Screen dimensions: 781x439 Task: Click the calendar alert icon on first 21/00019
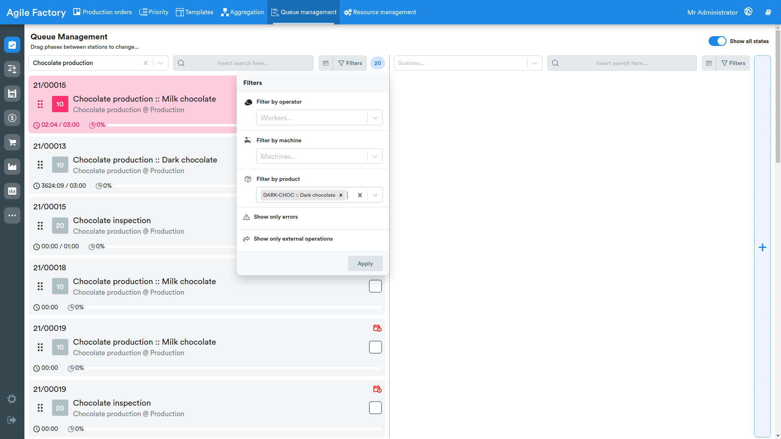pyautogui.click(x=377, y=328)
